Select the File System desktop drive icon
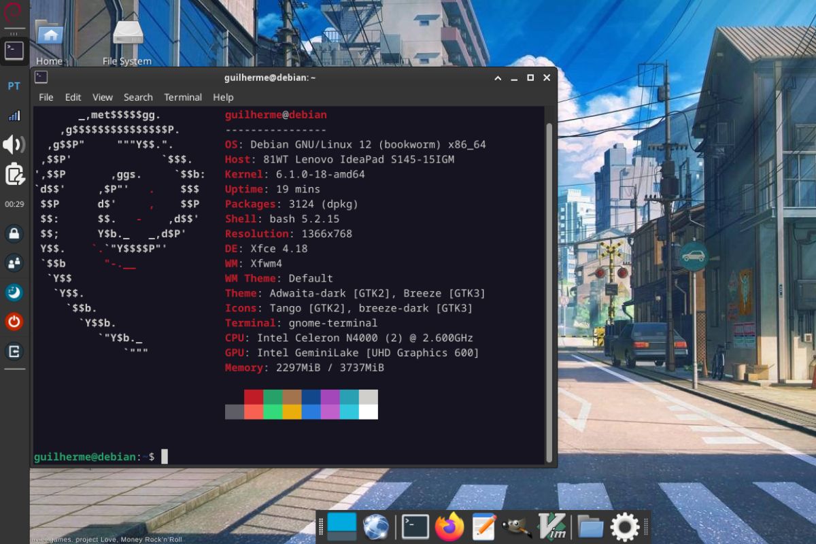The height and width of the screenshot is (544, 816). [x=127, y=42]
